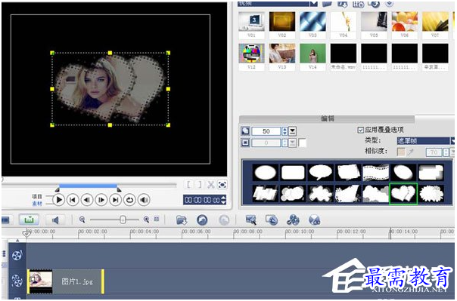Click the transparency icon
Viewport: 457px width, 301px height.
click(x=245, y=131)
